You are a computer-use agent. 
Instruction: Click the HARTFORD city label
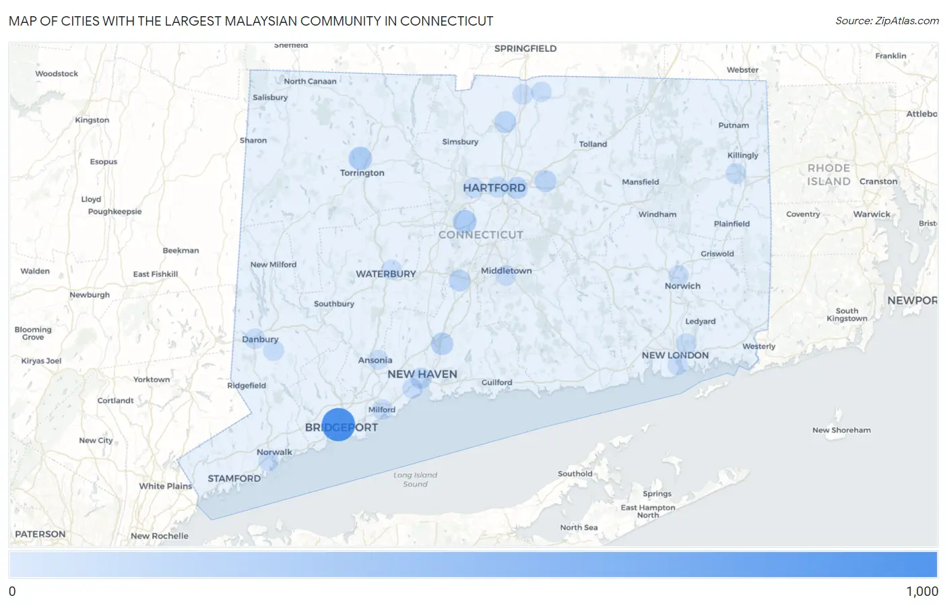(494, 188)
